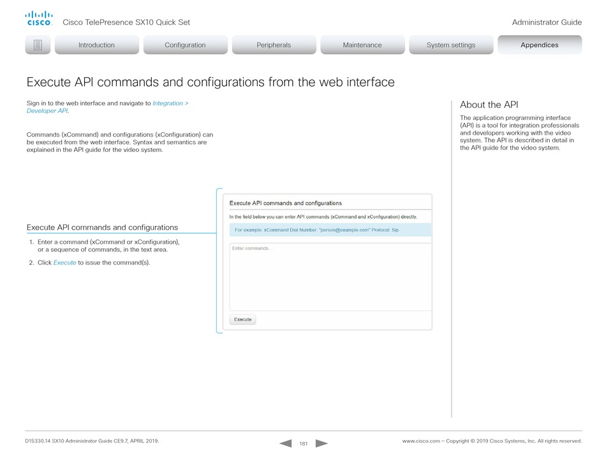Click the Cisco TelePresence SX10 Quick Set title
The height and width of the screenshot is (454, 606).
pyautogui.click(x=126, y=22)
